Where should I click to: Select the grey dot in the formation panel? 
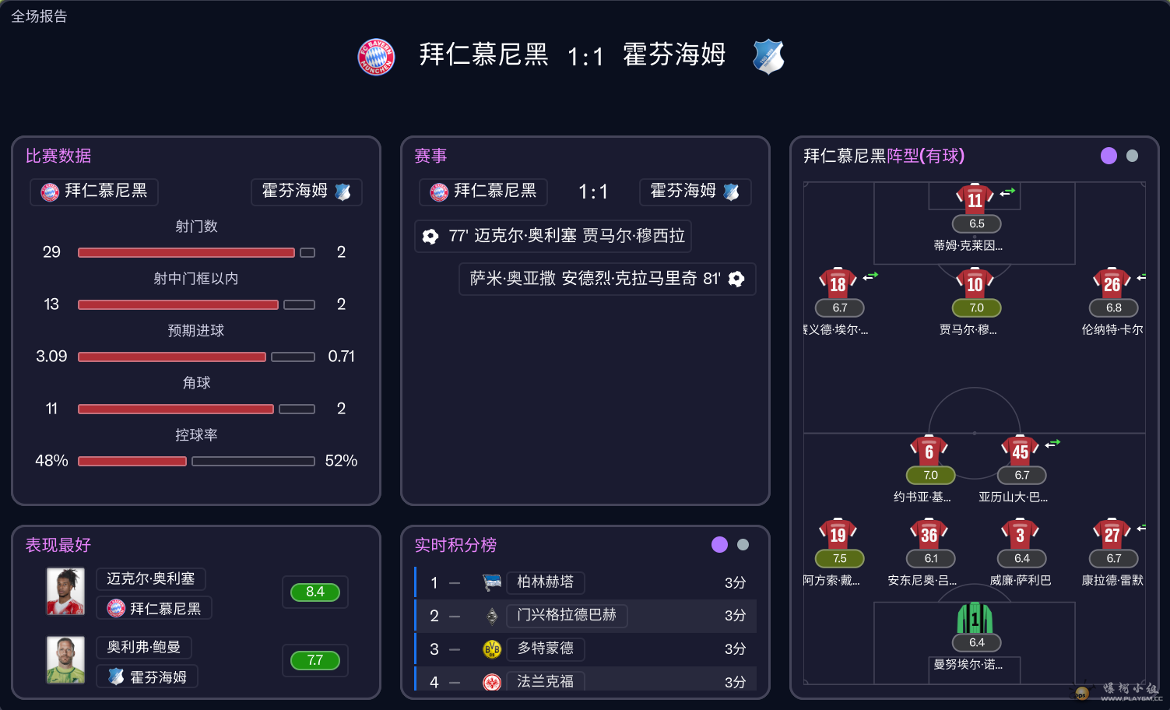click(1133, 156)
